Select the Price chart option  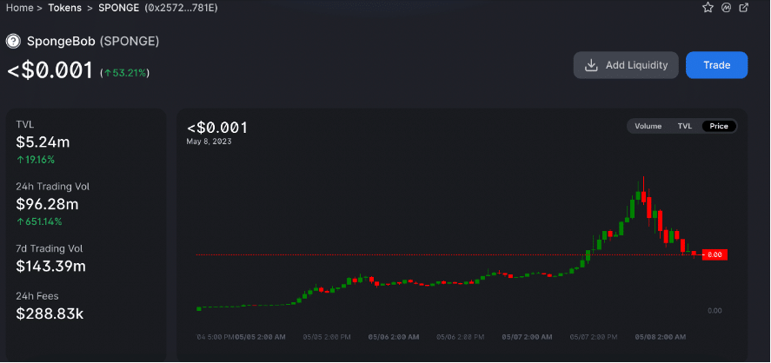point(719,126)
